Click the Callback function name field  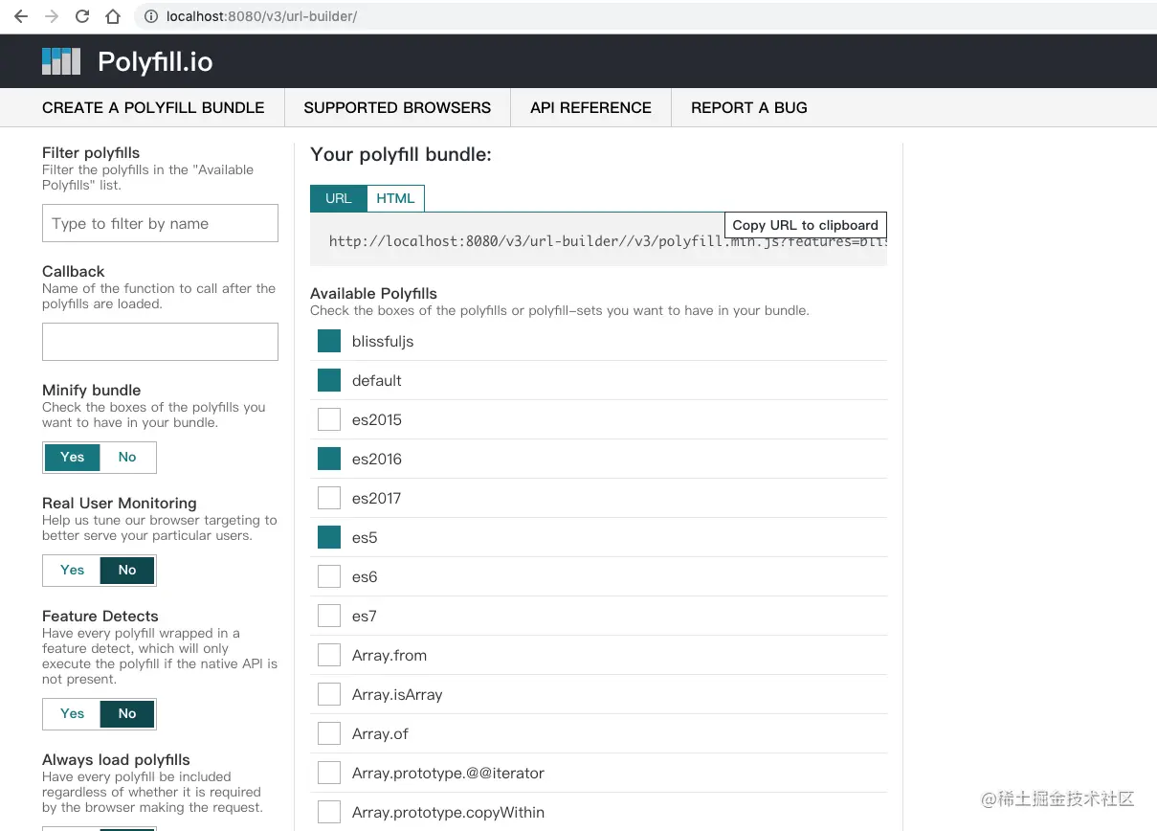pos(160,342)
